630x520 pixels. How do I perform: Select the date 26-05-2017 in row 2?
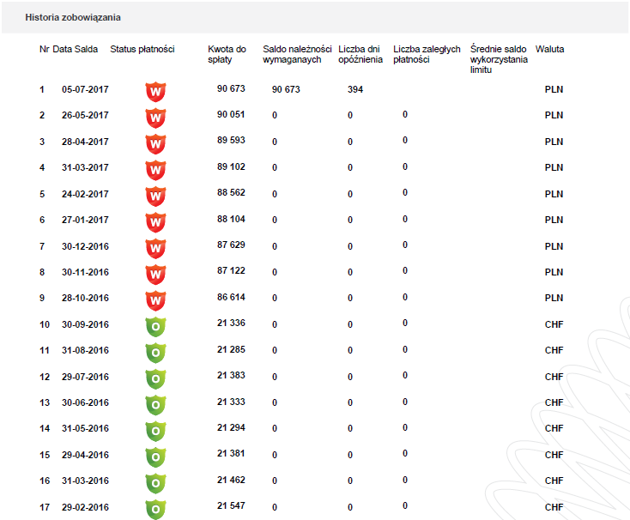85,115
